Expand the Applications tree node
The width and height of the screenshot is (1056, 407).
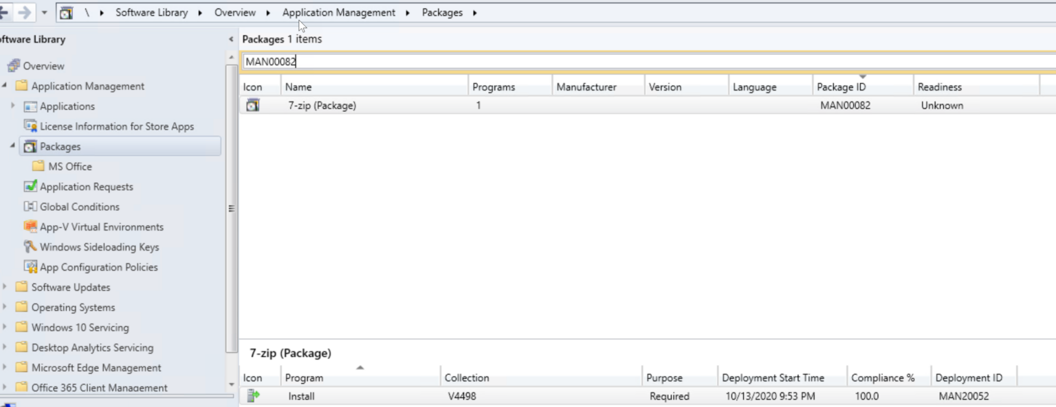(12, 106)
